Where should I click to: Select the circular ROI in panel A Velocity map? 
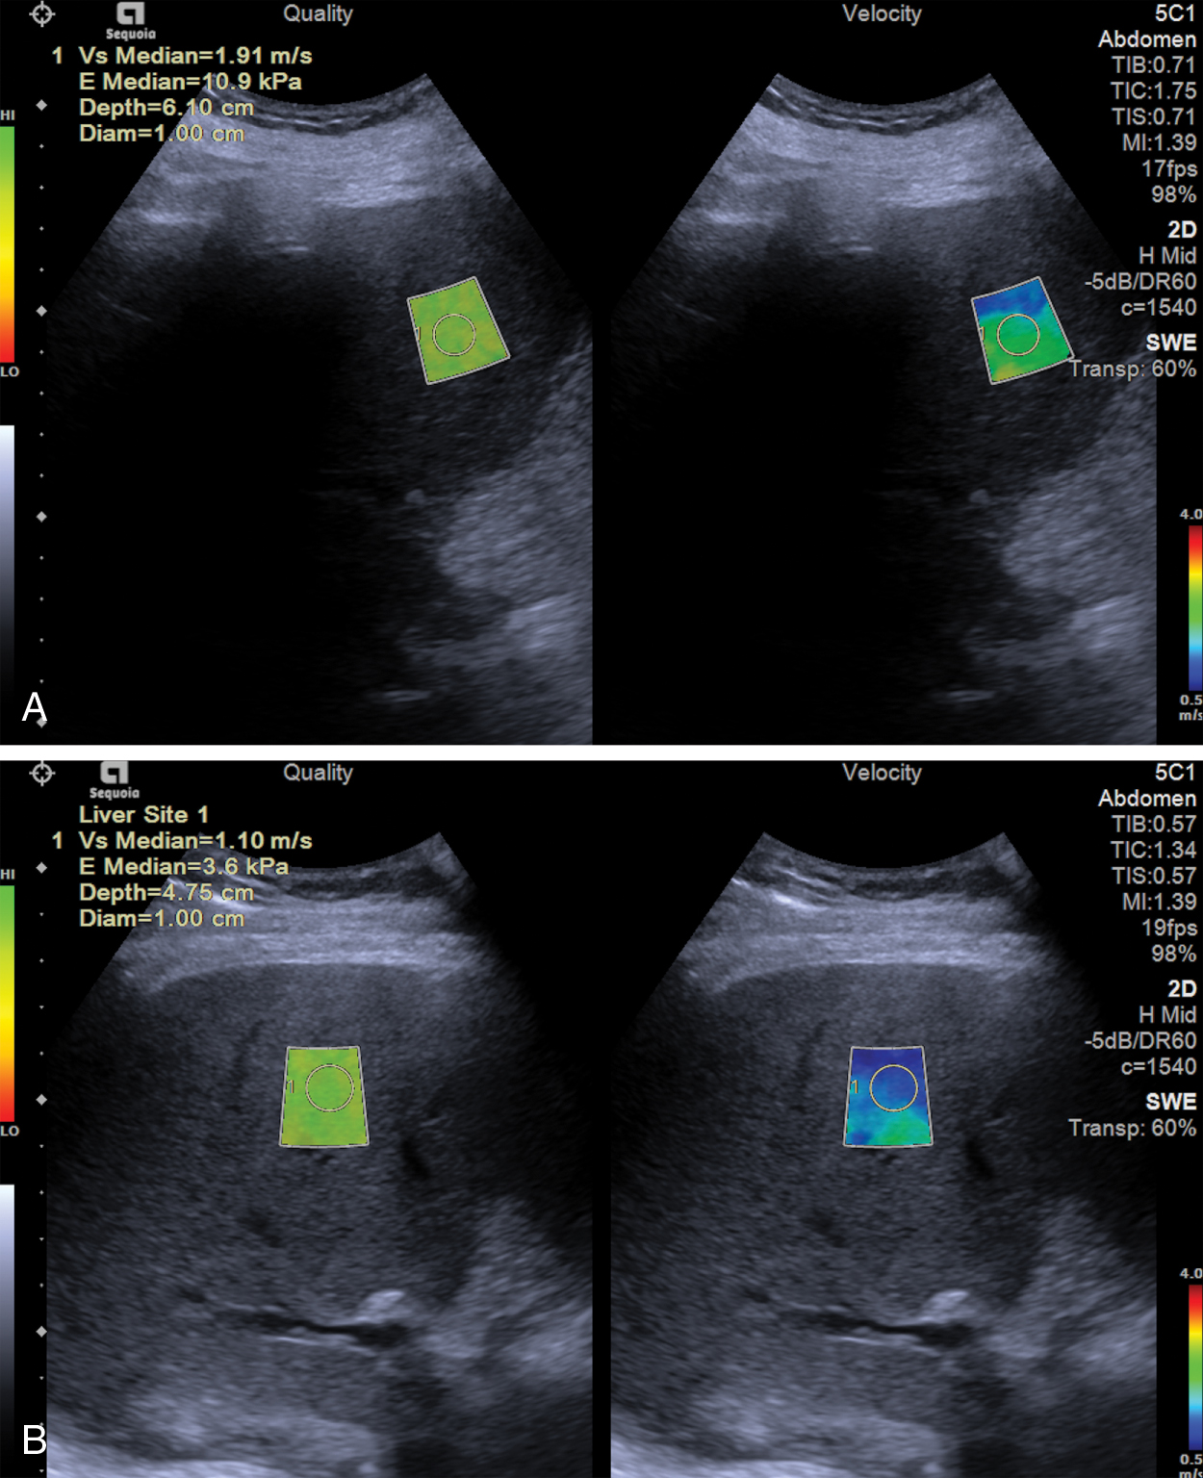(x=1017, y=335)
